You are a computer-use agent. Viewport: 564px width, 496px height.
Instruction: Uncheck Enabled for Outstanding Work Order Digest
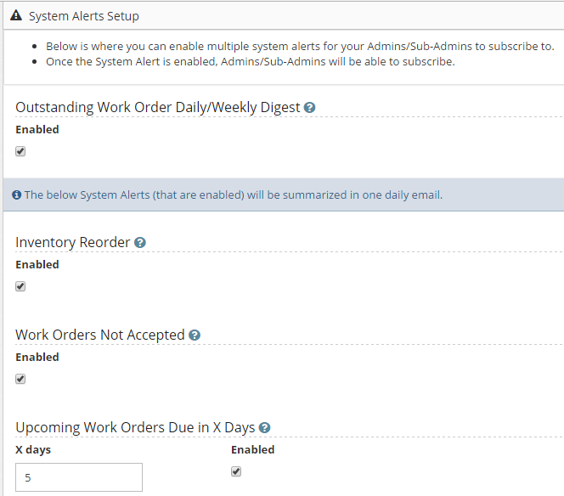point(20,151)
